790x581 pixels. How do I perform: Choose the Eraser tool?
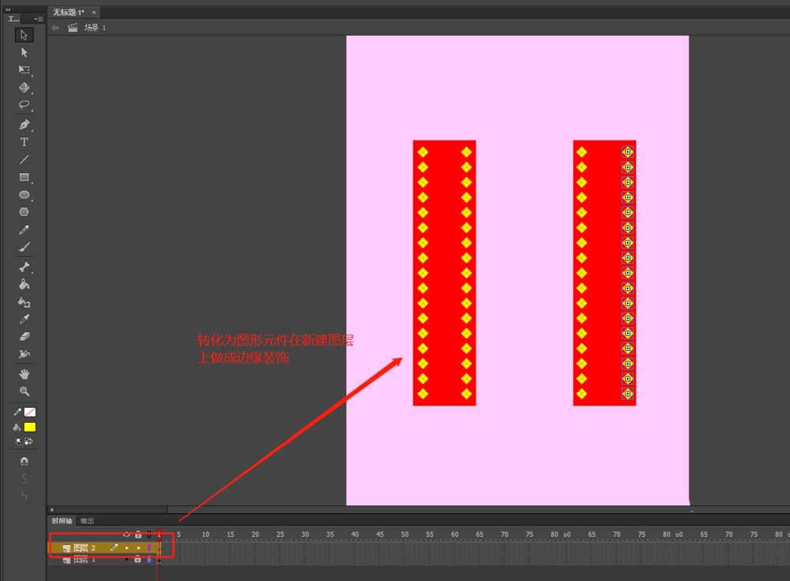[24, 336]
